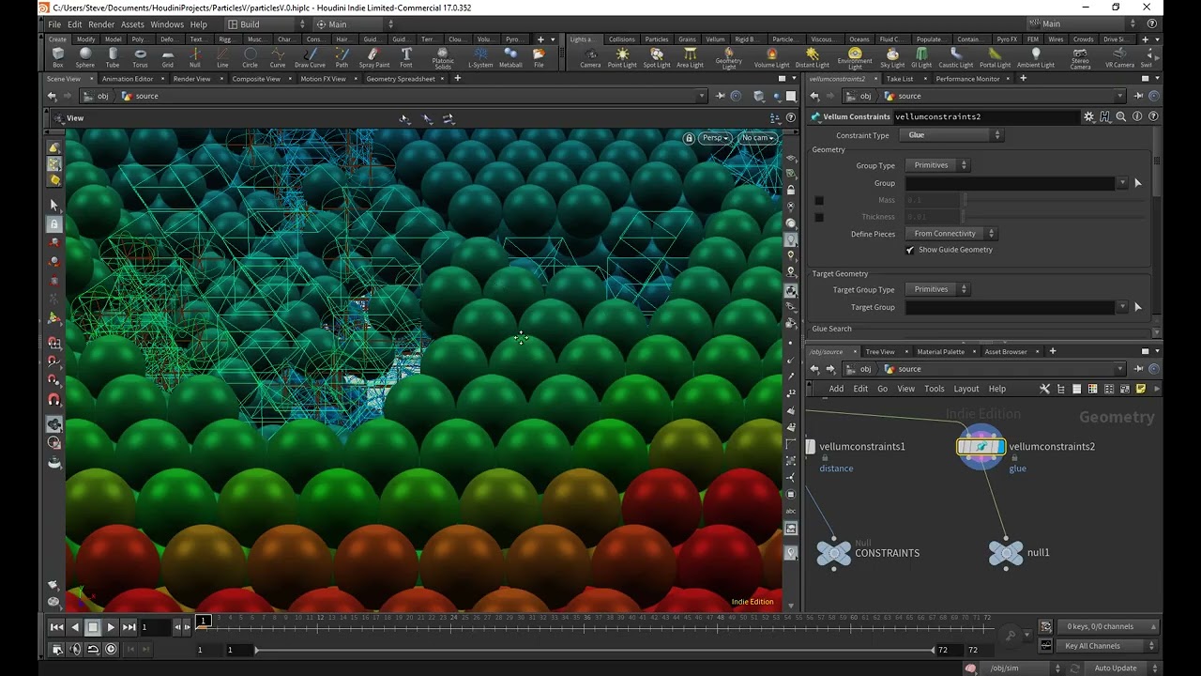Open the parameter pane gear menu

[x=1088, y=116]
